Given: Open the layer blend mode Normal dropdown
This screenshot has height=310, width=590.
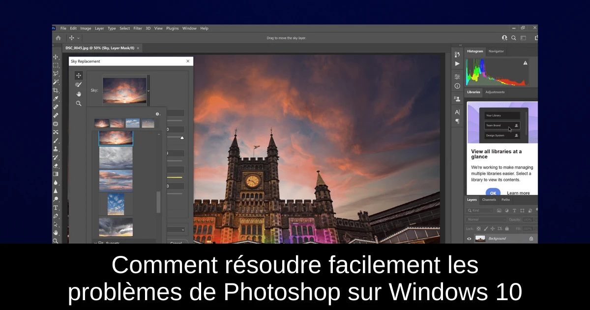Looking at the screenshot, I should 486,219.
